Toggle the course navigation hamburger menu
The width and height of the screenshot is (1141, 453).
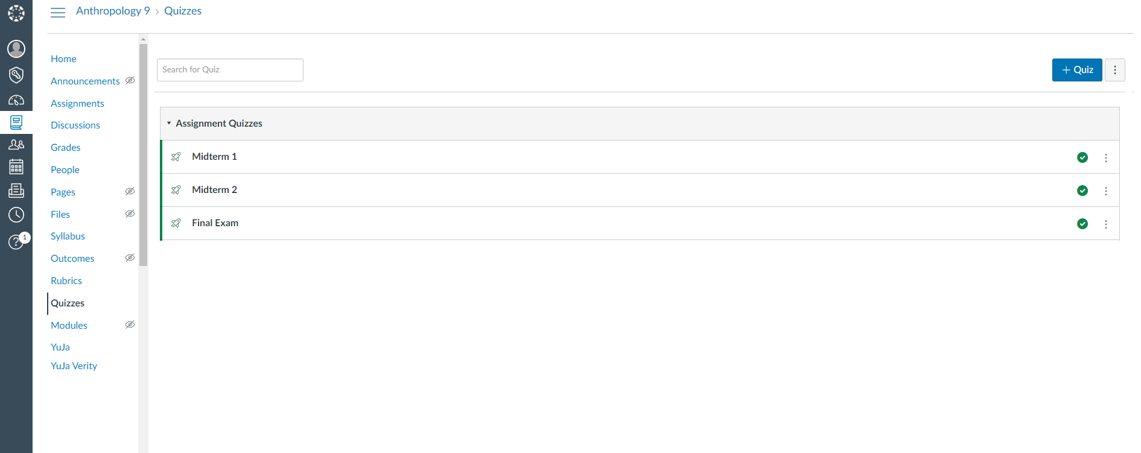pyautogui.click(x=58, y=12)
